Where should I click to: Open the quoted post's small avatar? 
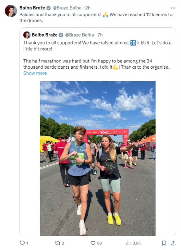pyautogui.click(x=27, y=35)
